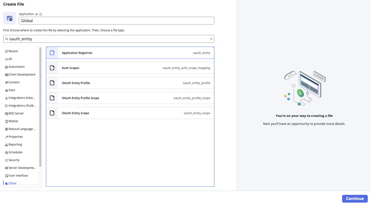This screenshot has height=205, width=371.
Task: Choose the MID Server category
Action: 16,113
